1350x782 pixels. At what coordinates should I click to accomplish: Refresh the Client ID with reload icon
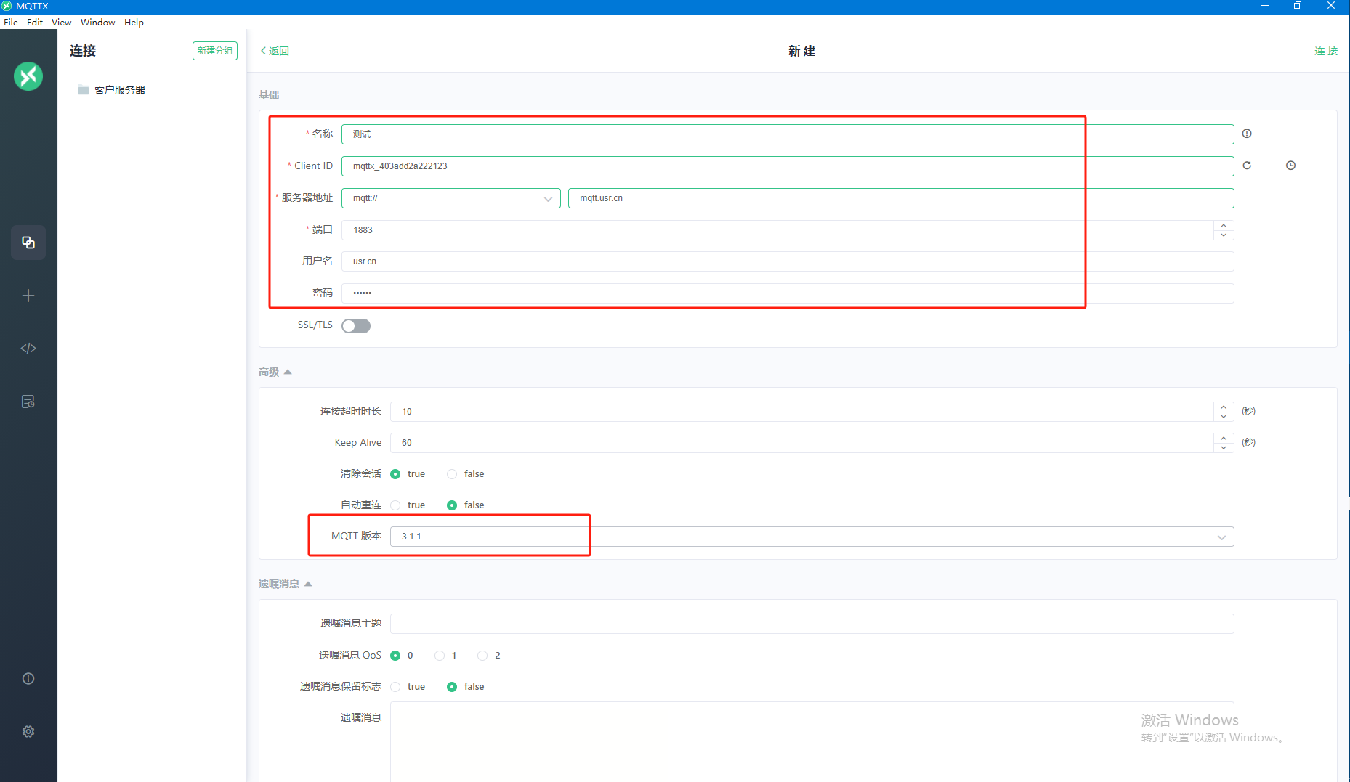point(1247,166)
